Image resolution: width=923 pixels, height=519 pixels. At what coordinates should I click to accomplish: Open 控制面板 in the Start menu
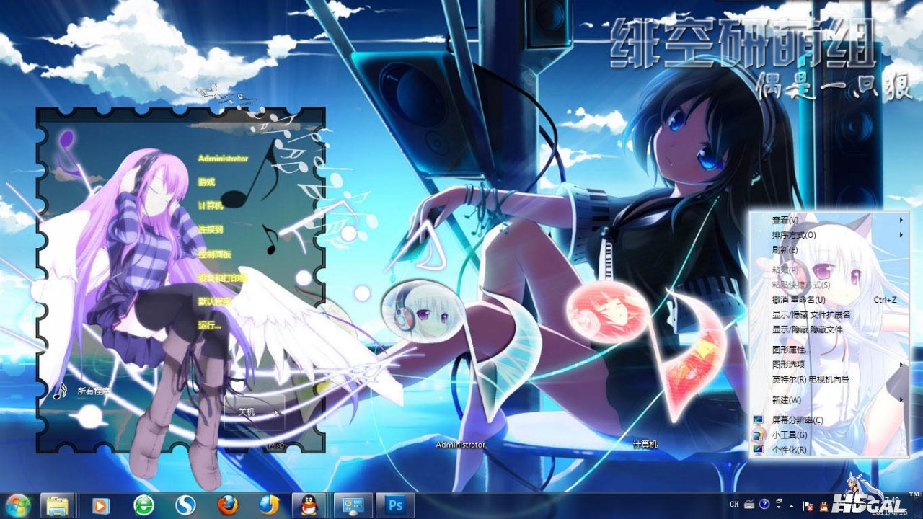click(214, 254)
